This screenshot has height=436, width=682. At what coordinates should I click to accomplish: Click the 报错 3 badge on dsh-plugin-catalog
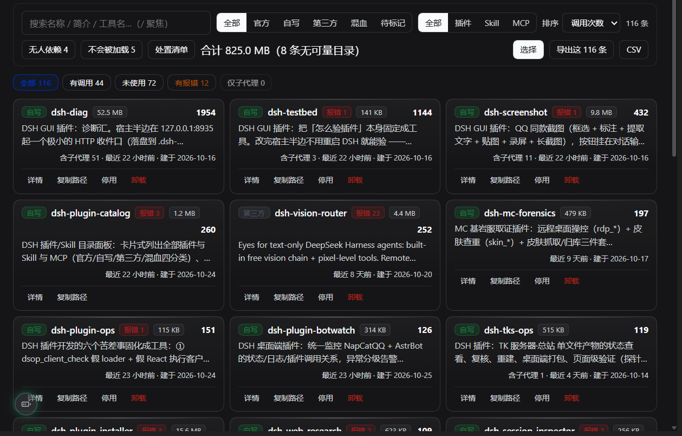click(150, 213)
